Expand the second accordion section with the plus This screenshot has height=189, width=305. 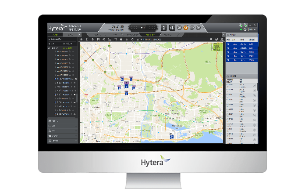pyautogui.click(x=76, y=126)
